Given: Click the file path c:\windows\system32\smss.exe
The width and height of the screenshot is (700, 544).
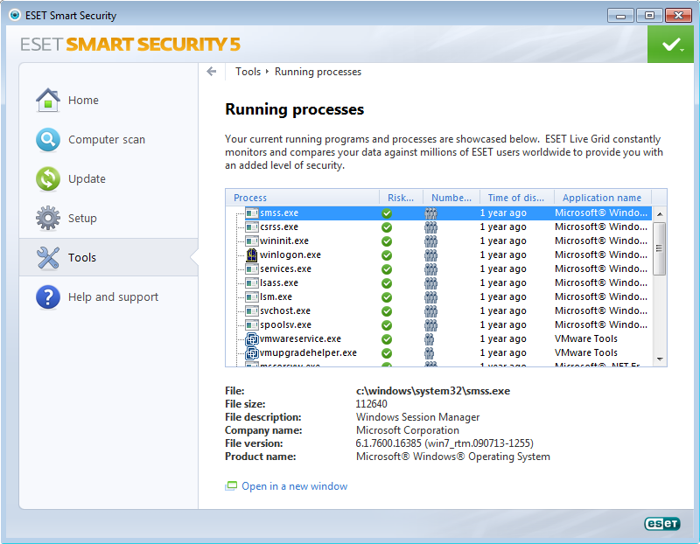Looking at the screenshot, I should (x=432, y=391).
